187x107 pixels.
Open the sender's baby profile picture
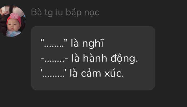(x=12, y=21)
